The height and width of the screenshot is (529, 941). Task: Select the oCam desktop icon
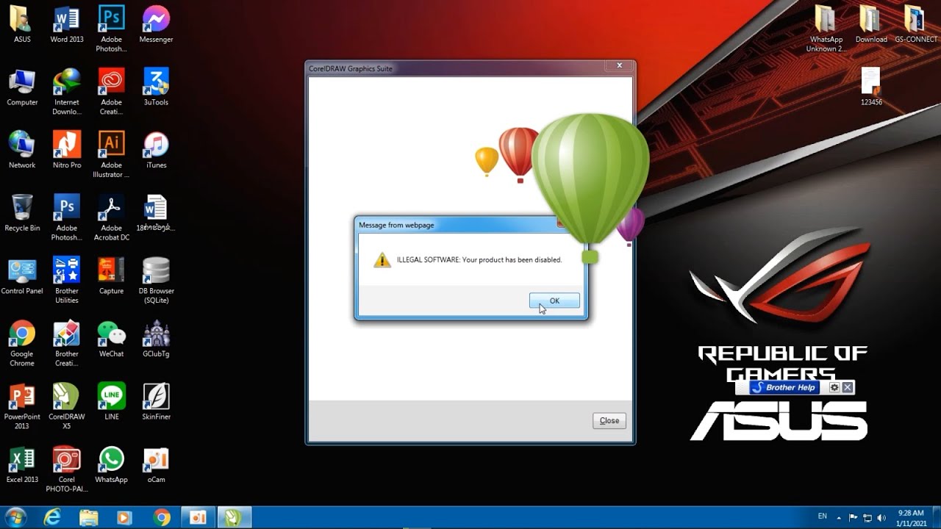coord(156,465)
